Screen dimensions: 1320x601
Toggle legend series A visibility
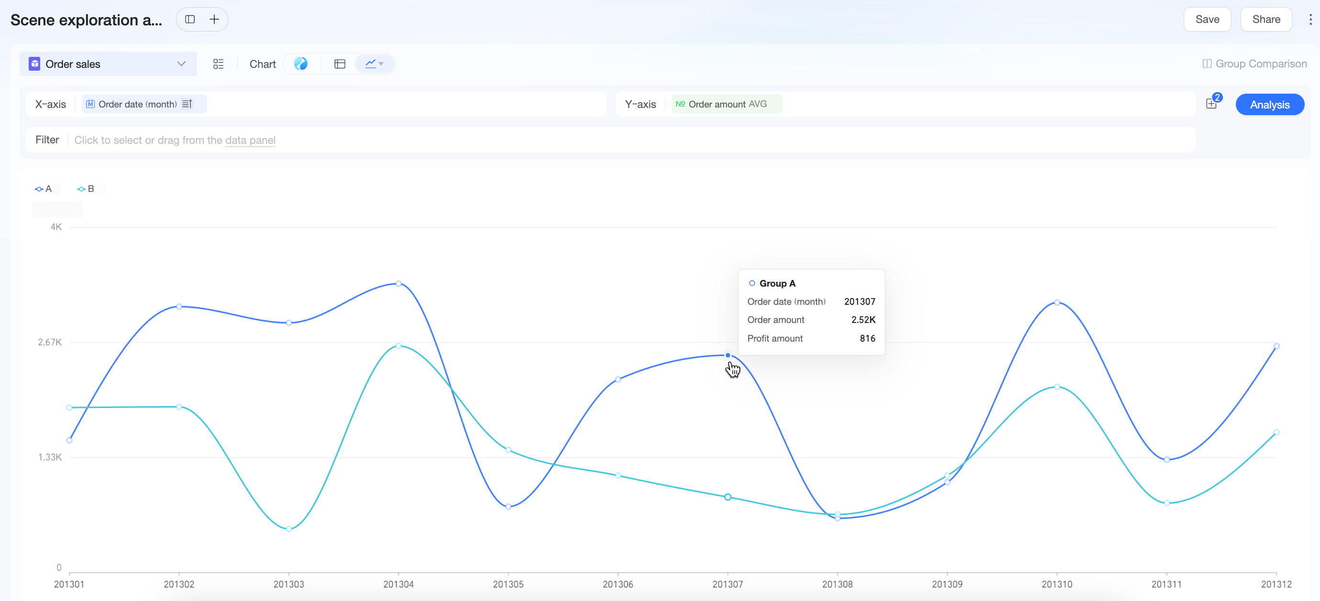coord(43,189)
